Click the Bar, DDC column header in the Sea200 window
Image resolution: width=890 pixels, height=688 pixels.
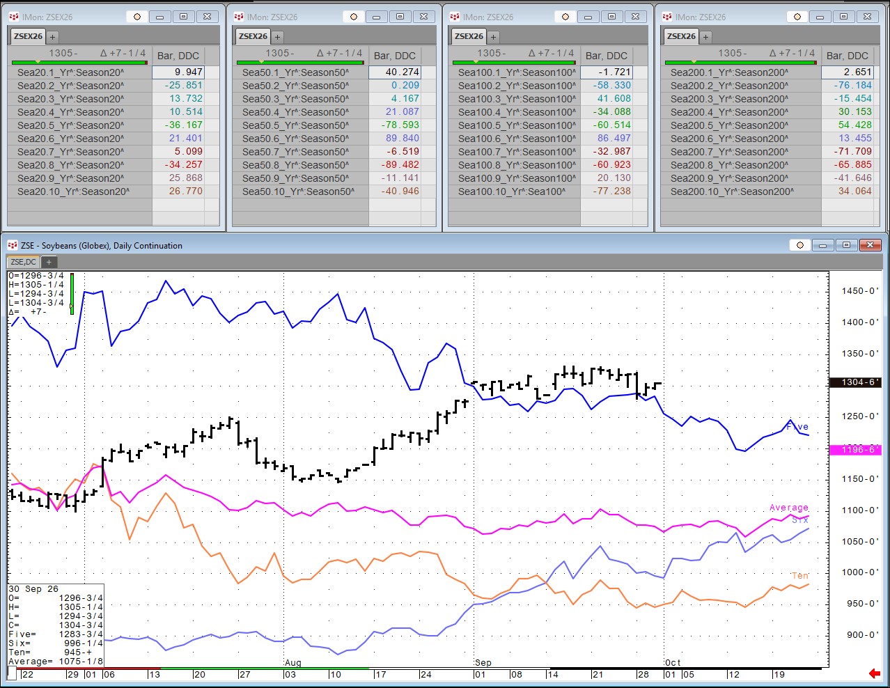coord(848,56)
